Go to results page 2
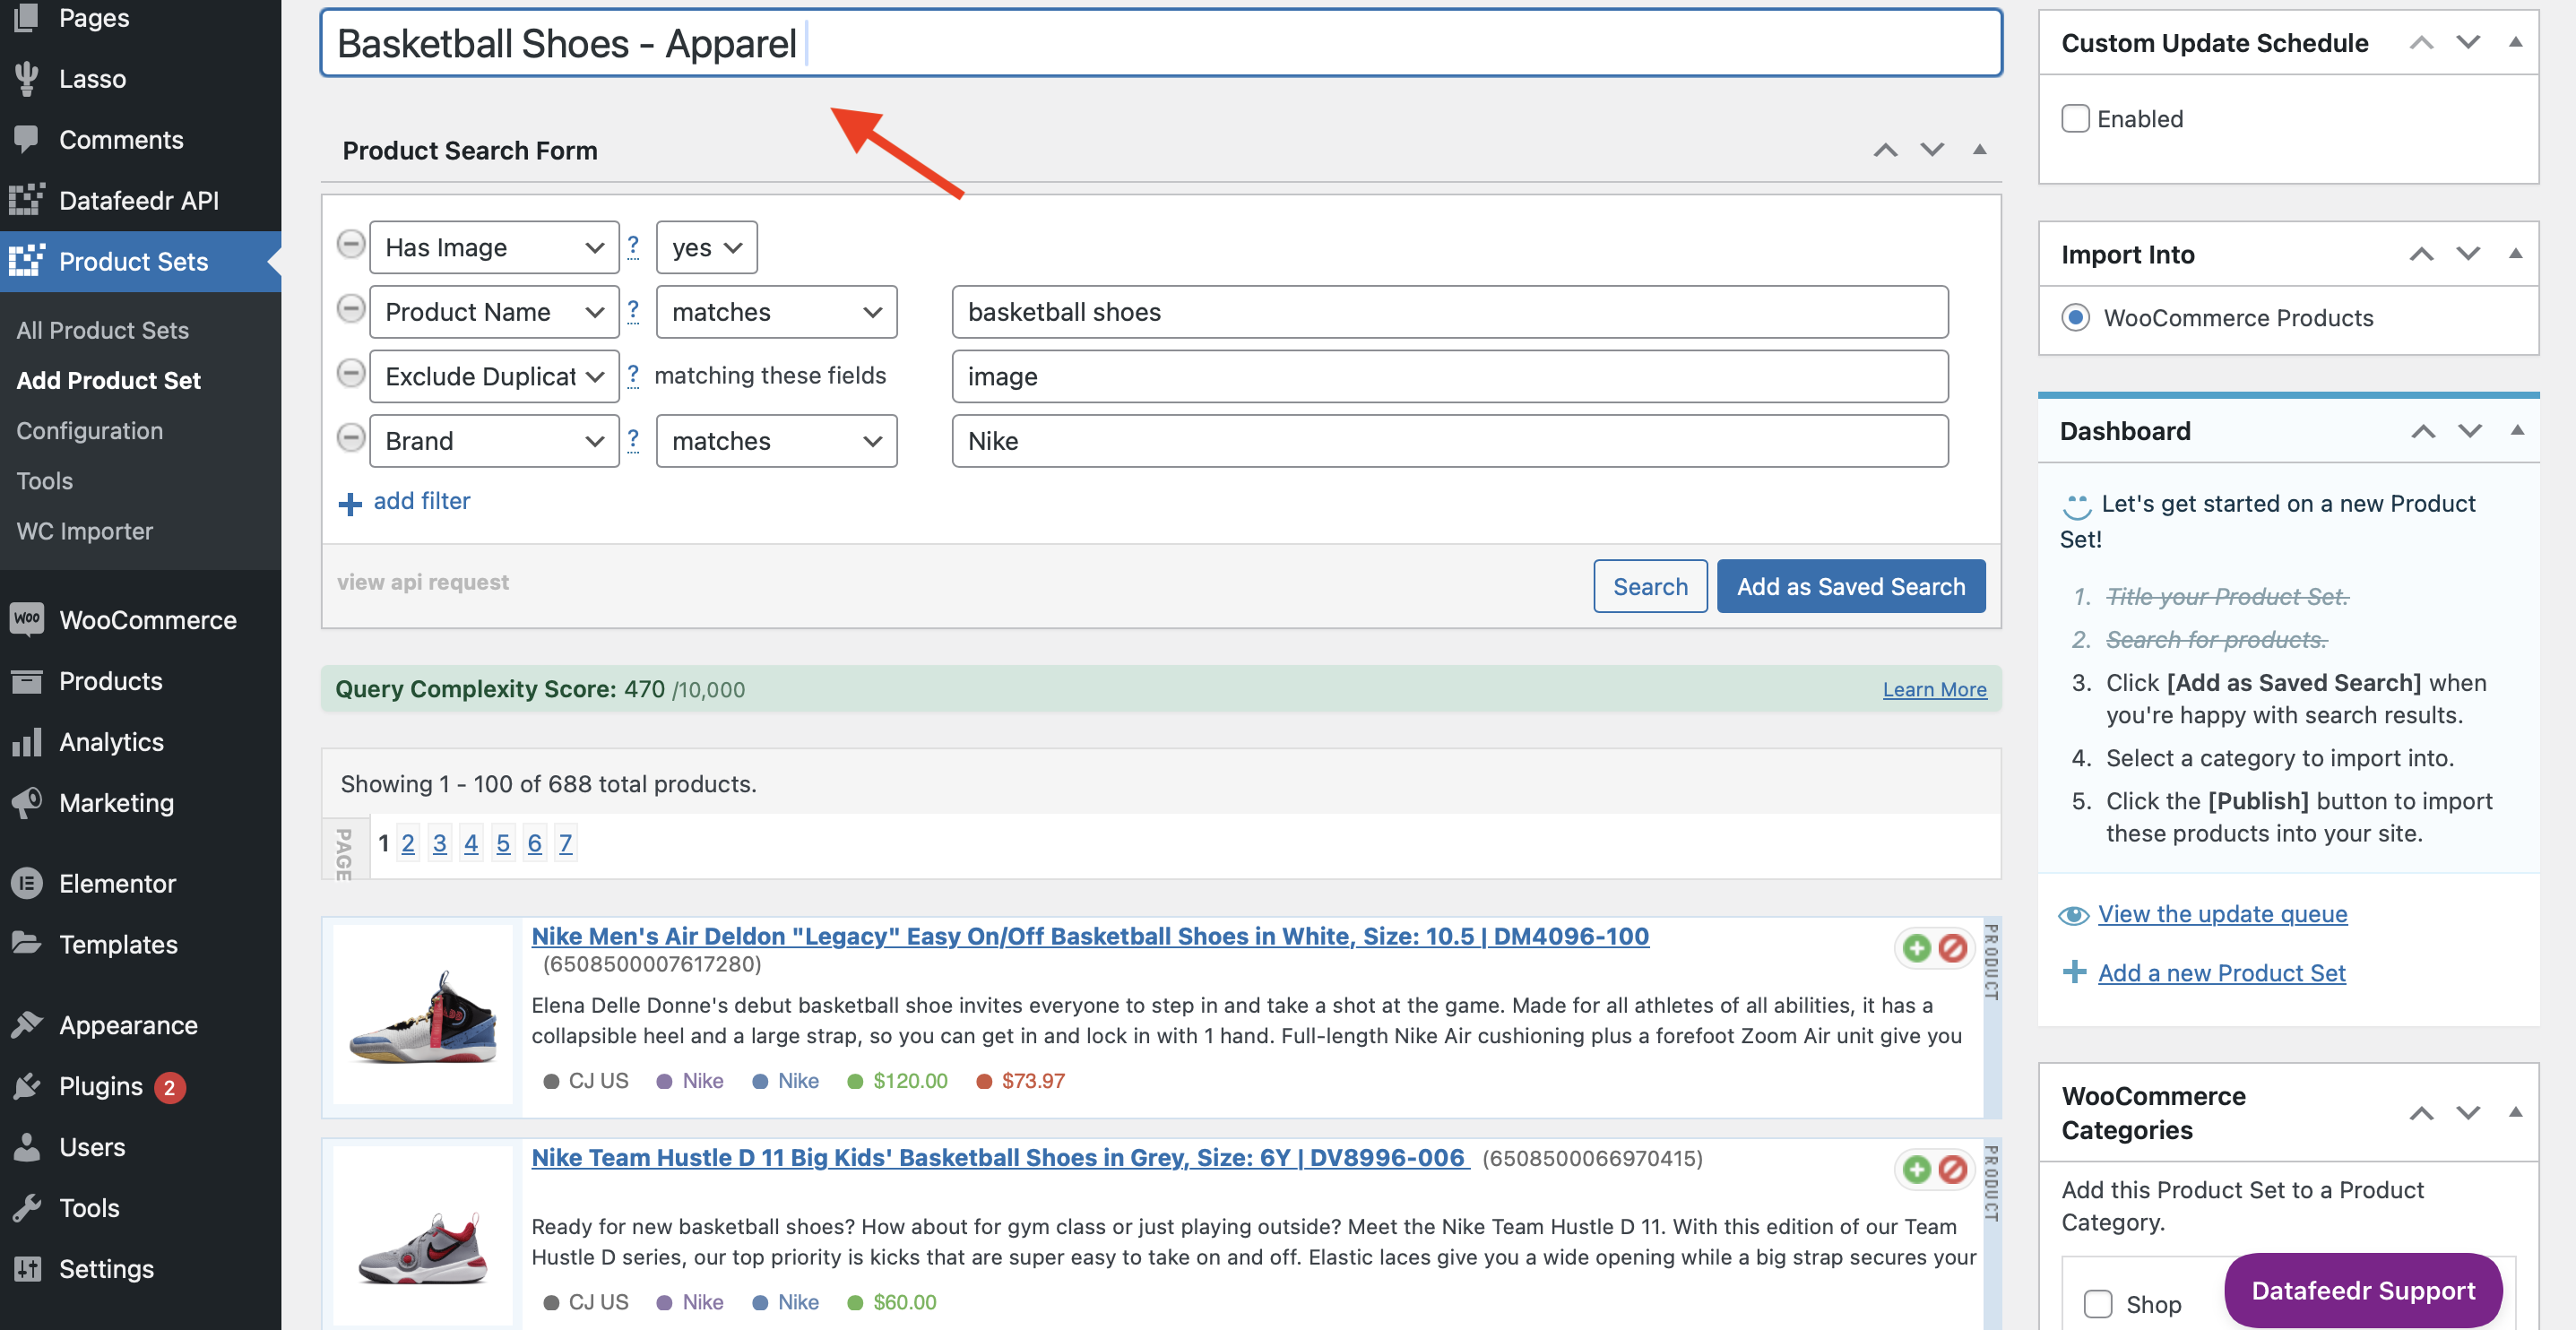This screenshot has width=2576, height=1330. tap(408, 843)
